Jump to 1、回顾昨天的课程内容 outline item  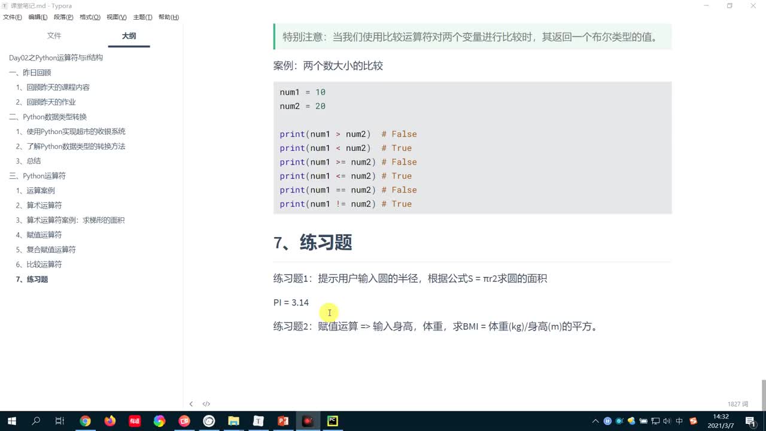click(x=53, y=87)
